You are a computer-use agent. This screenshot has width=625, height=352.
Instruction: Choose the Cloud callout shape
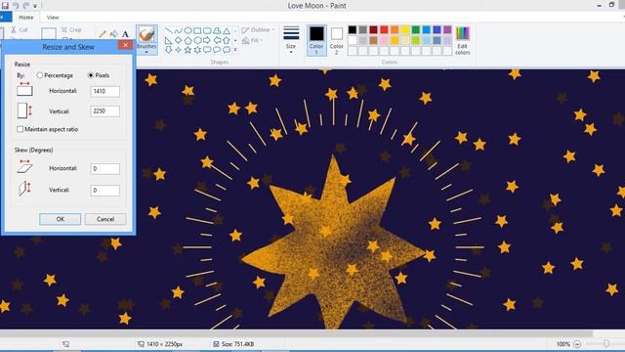pos(226,50)
